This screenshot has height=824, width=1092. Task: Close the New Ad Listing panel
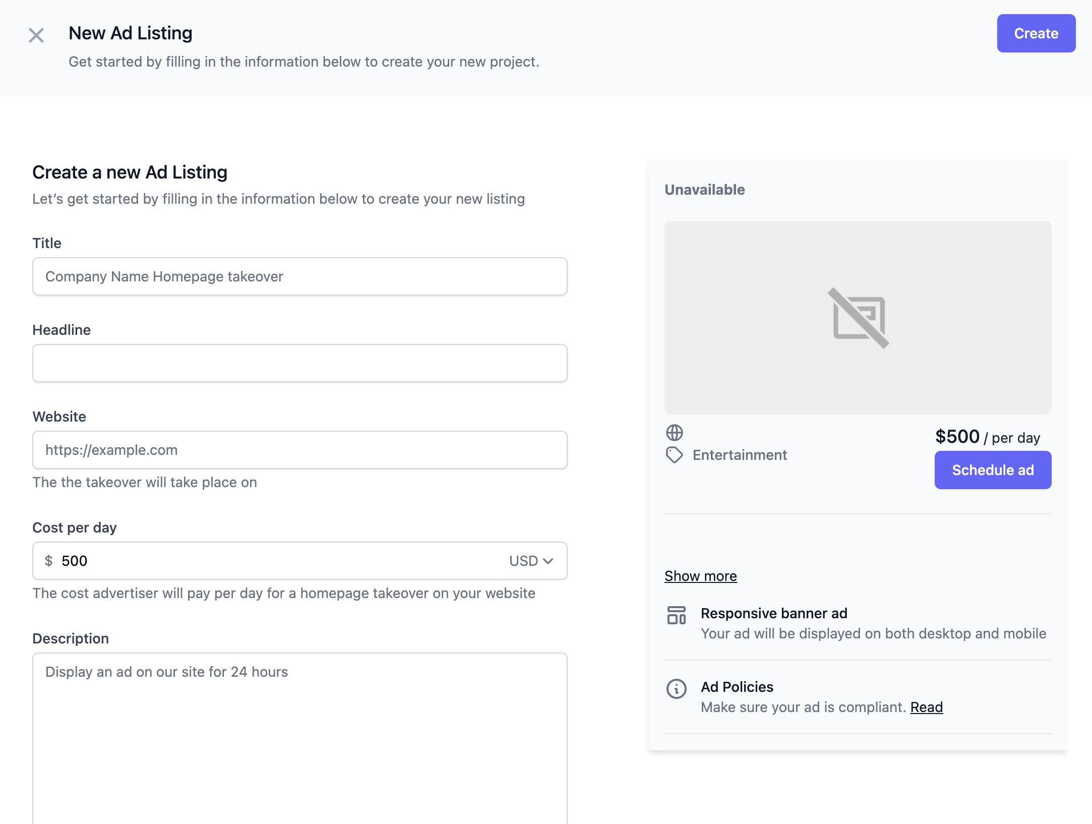(x=36, y=35)
